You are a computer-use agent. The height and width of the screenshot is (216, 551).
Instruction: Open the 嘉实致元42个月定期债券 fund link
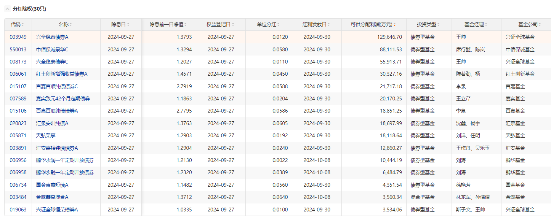point(63,98)
